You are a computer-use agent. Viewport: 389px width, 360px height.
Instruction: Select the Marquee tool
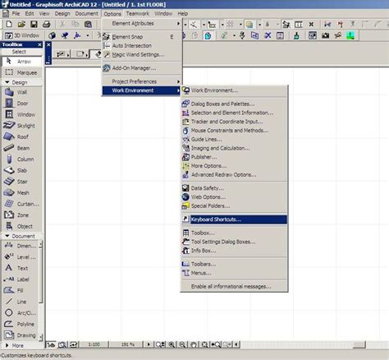[x=21, y=72]
